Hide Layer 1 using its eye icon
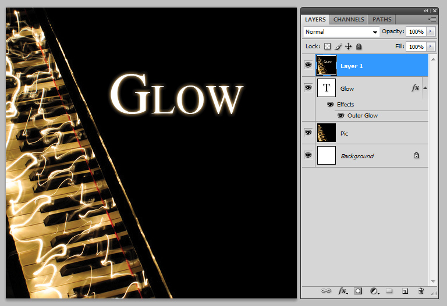 [308, 65]
